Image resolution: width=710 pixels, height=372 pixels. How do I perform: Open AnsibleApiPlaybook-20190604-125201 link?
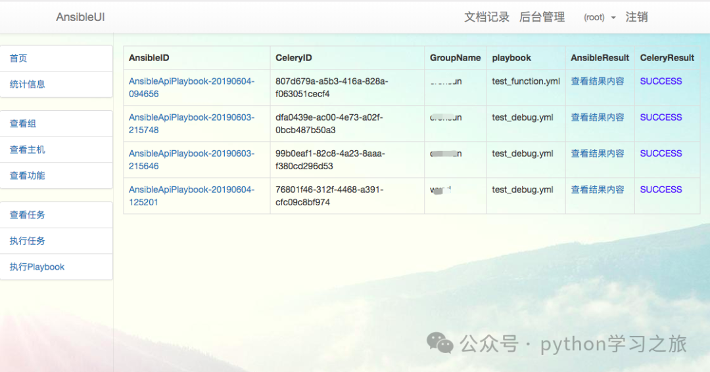coord(191,196)
